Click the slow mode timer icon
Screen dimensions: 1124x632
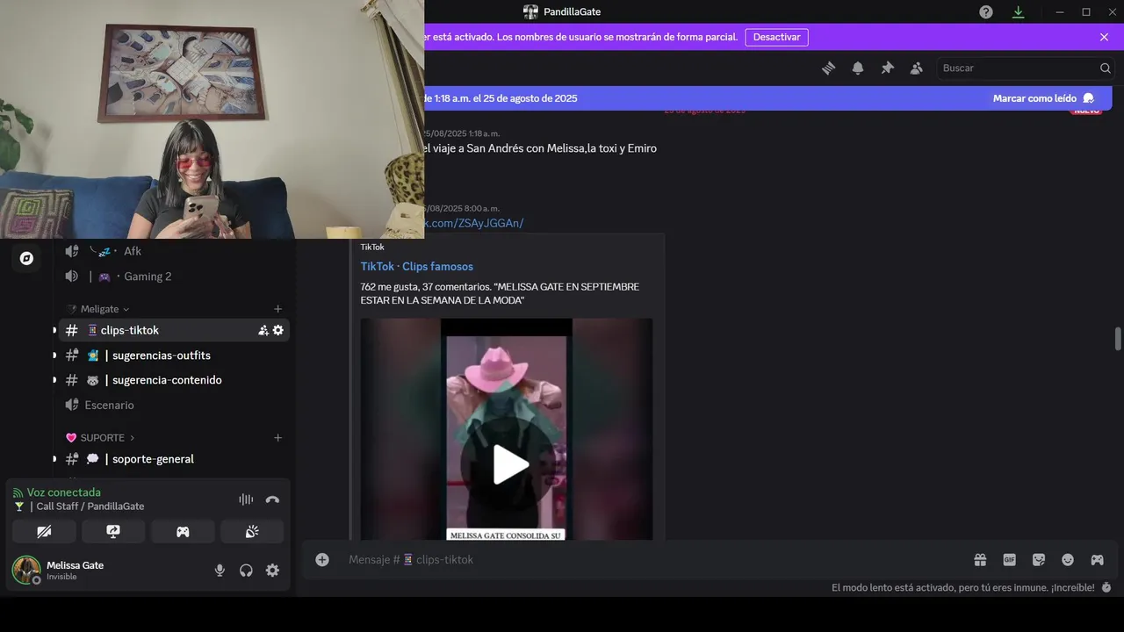click(x=1106, y=587)
